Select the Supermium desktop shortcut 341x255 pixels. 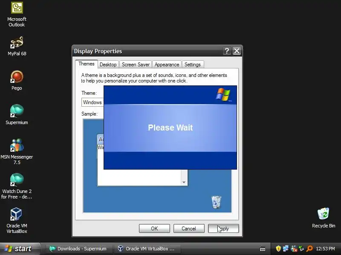coord(17,114)
